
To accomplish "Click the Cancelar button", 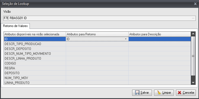I will (186, 93).
